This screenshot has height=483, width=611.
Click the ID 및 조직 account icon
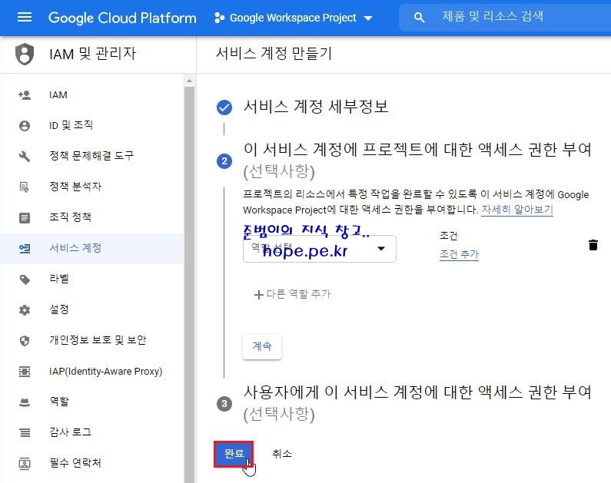click(x=25, y=126)
